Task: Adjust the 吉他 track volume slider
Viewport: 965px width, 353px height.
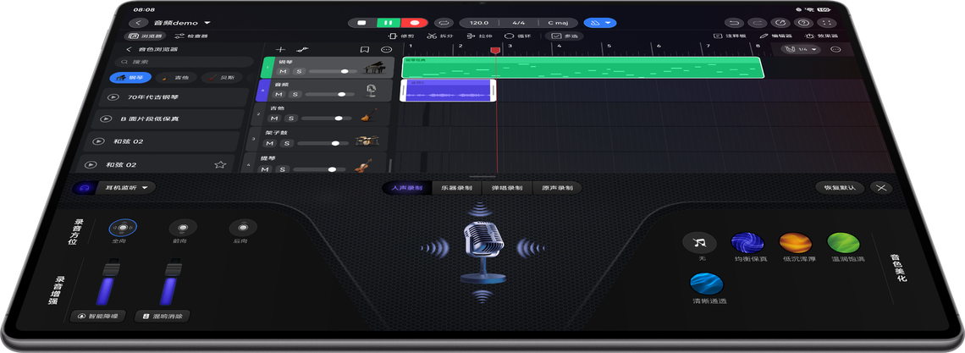Action: (x=327, y=118)
